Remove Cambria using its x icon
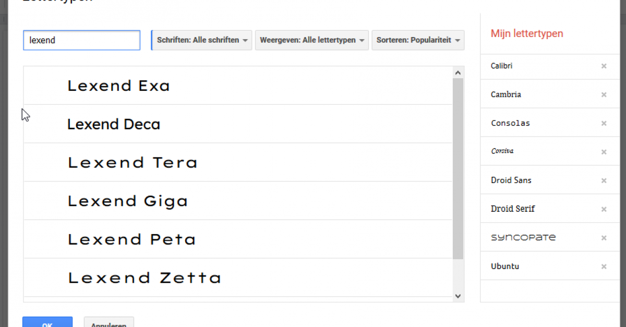Image resolution: width=626 pixels, height=327 pixels. pos(604,95)
